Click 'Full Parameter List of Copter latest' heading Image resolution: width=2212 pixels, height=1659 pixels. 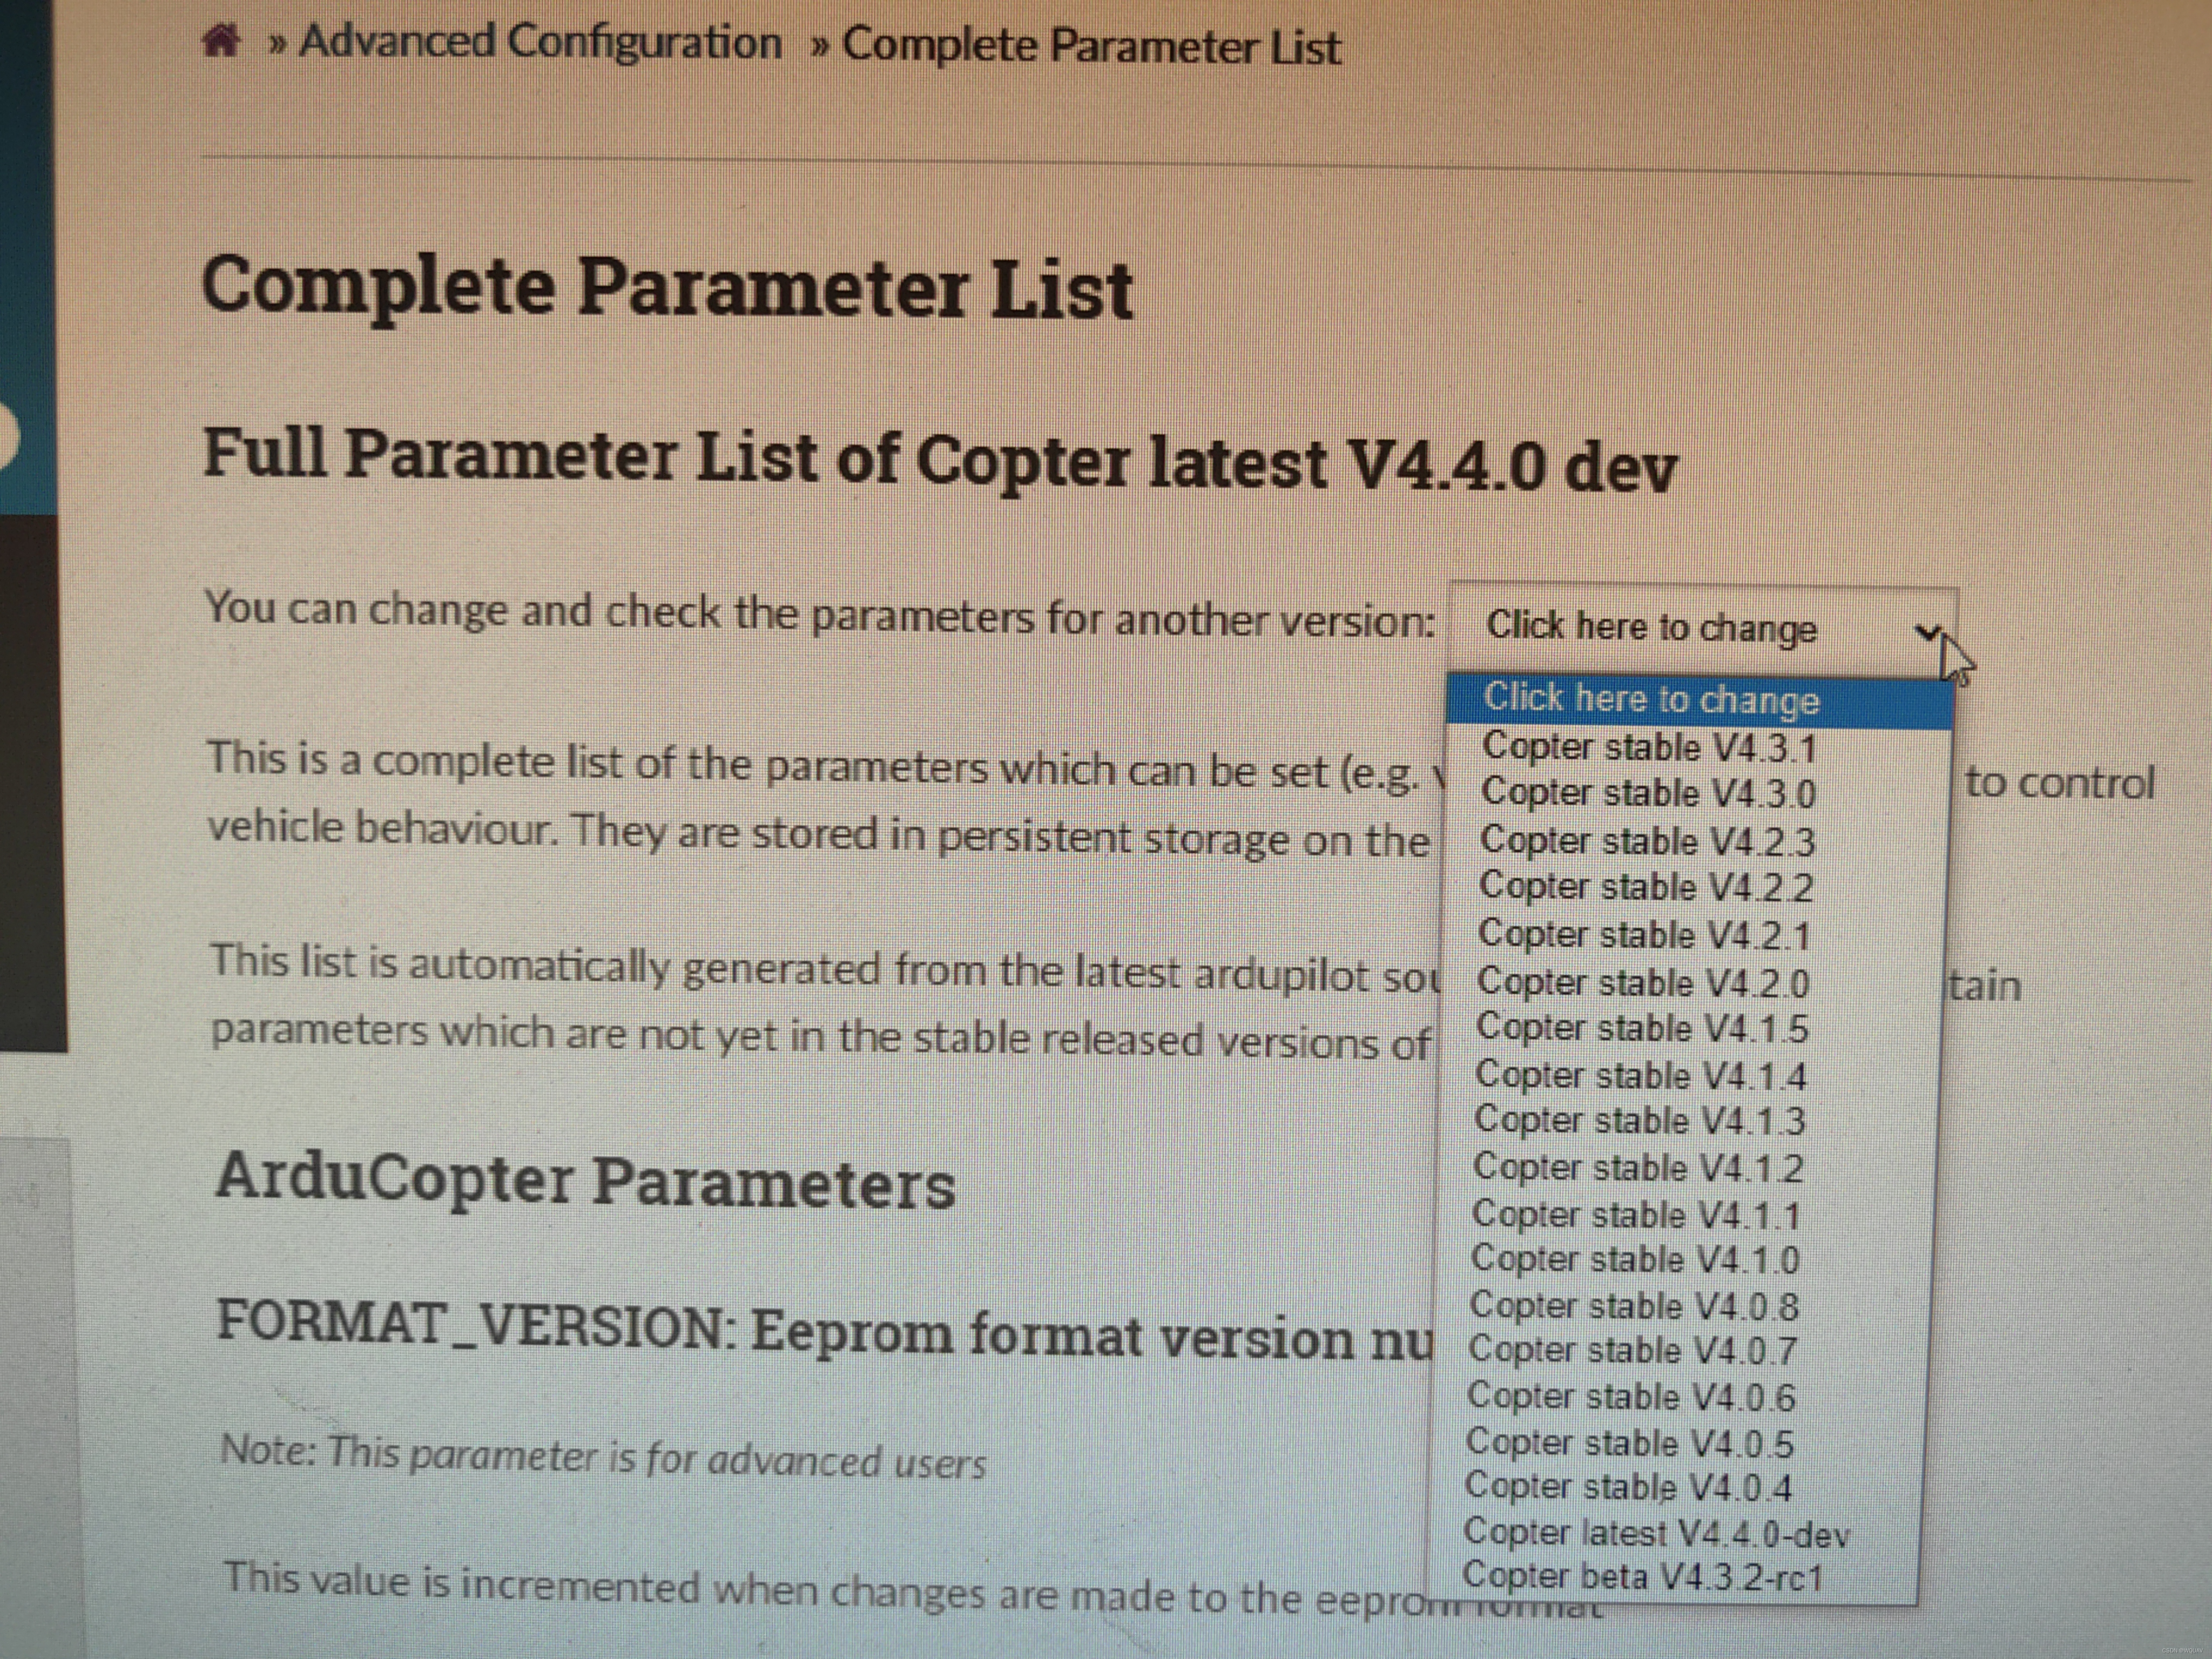(x=940, y=460)
